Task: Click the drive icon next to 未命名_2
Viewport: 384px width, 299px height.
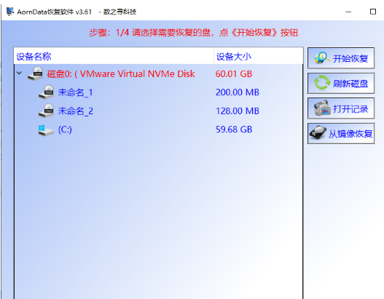Action: tap(47, 111)
